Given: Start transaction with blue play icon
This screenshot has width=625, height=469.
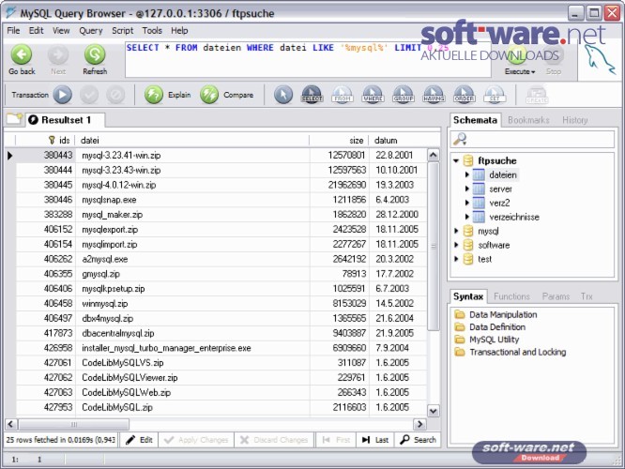Looking at the screenshot, I should coord(63,95).
